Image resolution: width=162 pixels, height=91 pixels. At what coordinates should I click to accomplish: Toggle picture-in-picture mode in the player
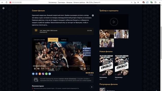(81, 69)
